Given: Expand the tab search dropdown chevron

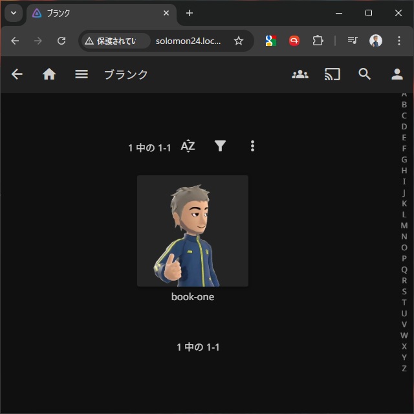Looking at the screenshot, I should click(x=13, y=13).
